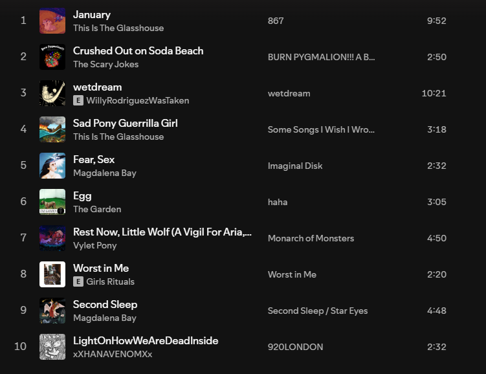The image size is (486, 374).
Task: Open the Second Sleep track title
Action: 105,305
